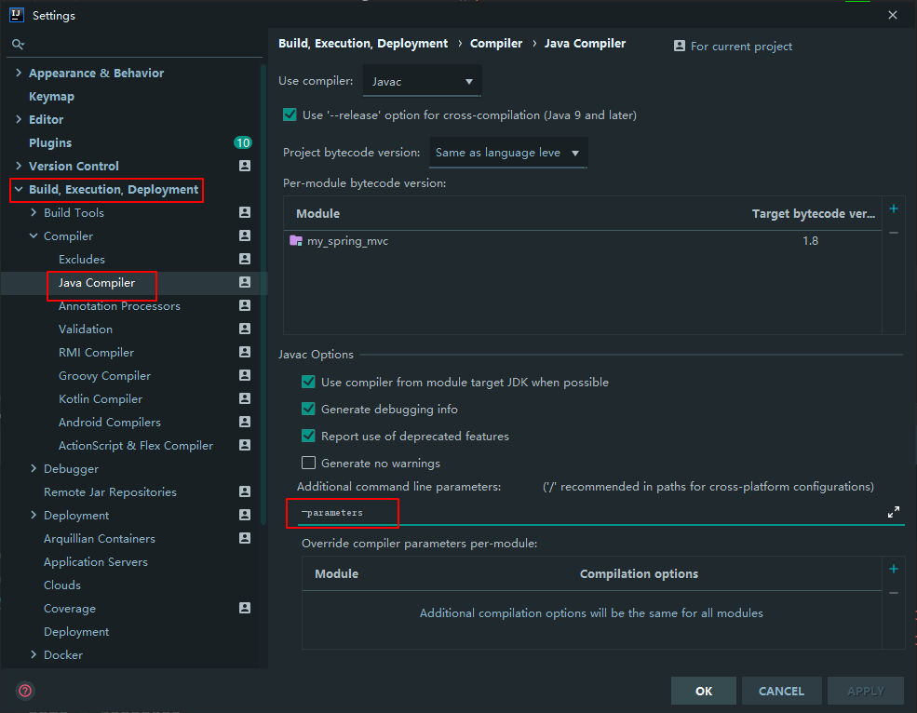The width and height of the screenshot is (917, 713).
Task: Click project-level icon beside Build Tools
Action: (245, 212)
